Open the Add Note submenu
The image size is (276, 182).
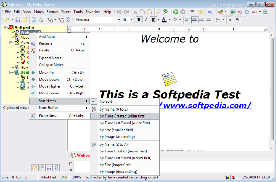pos(59,37)
